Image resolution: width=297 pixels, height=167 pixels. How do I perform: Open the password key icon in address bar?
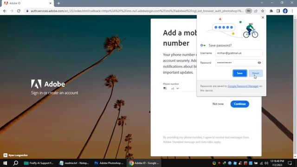click(x=249, y=11)
